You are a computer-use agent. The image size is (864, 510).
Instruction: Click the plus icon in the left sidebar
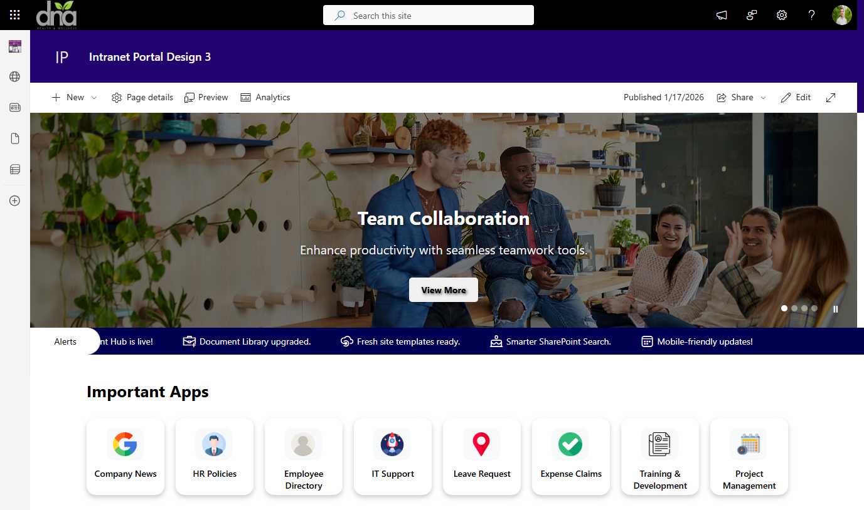pos(14,200)
